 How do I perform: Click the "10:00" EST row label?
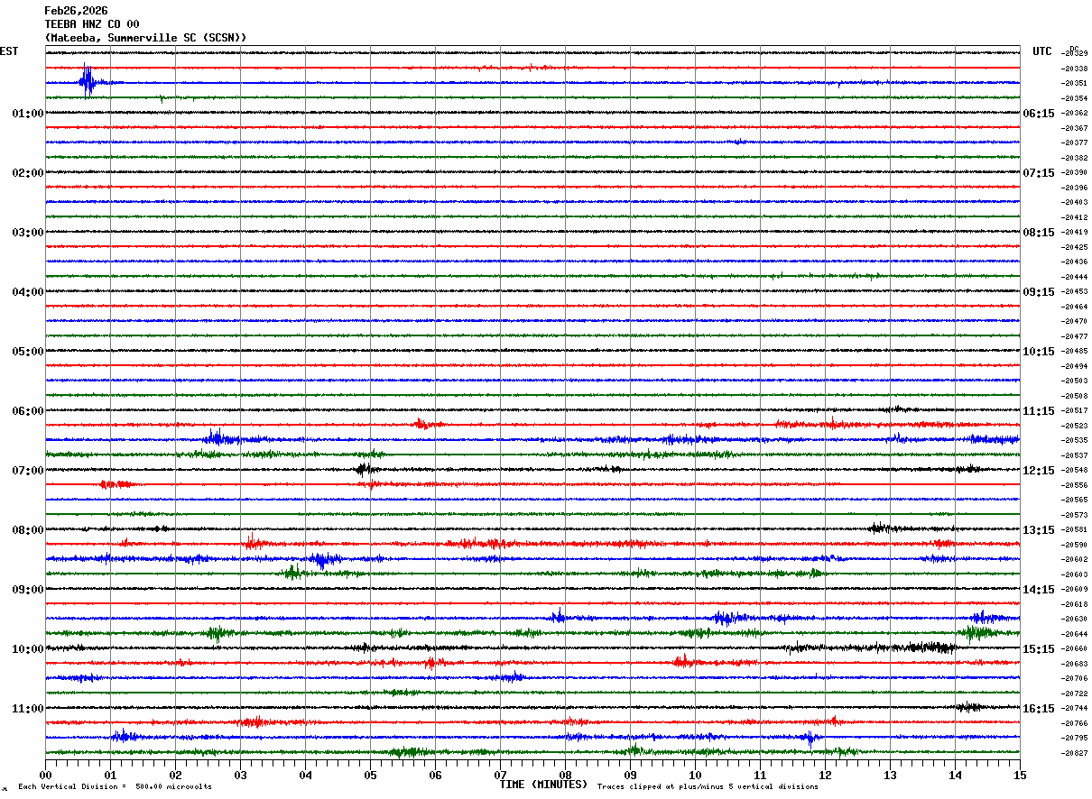(x=28, y=649)
